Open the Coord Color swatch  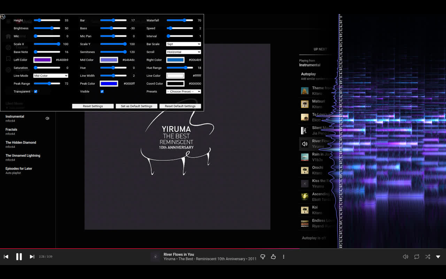pyautogui.click(x=175, y=84)
